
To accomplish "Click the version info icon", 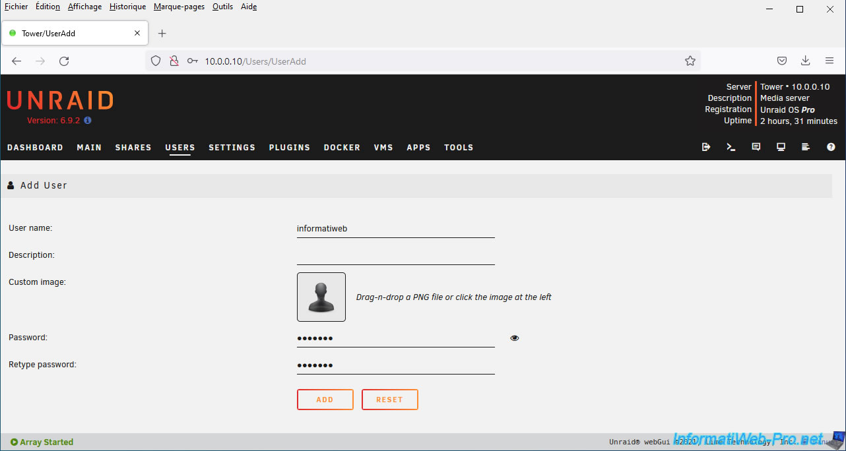I will click(88, 121).
